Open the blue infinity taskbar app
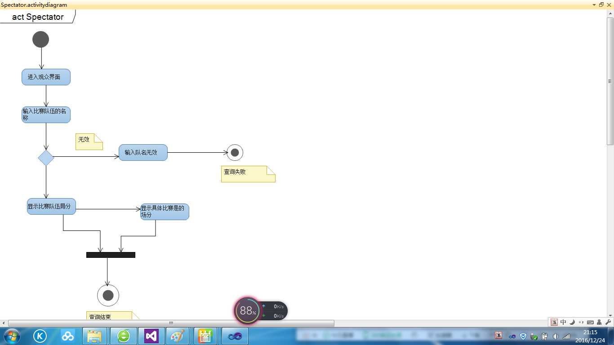This screenshot has width=614, height=345. [x=235, y=336]
